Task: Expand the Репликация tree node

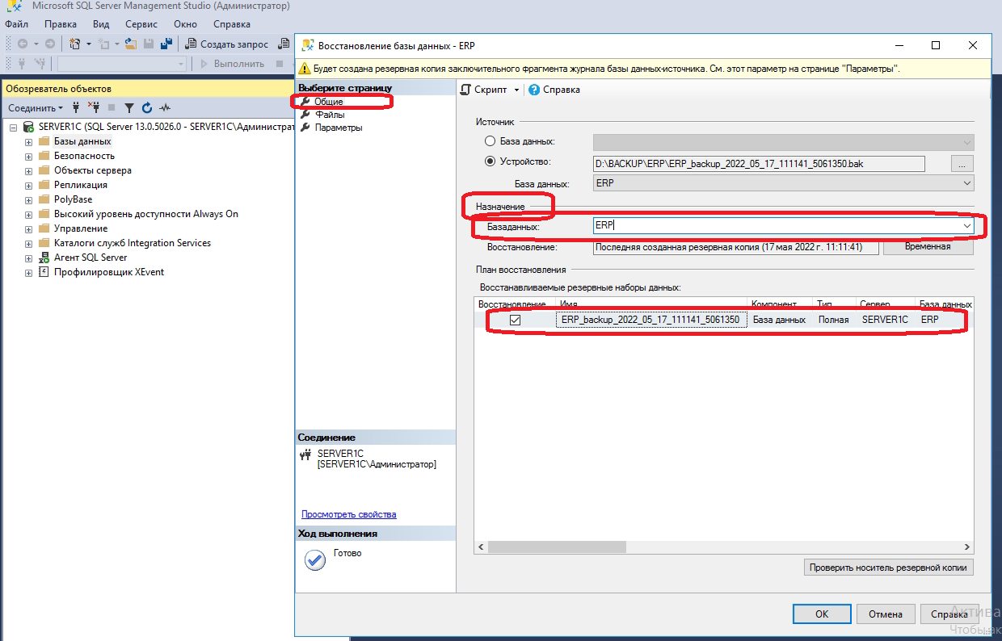Action: 28,185
